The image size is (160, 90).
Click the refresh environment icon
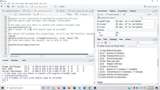click(155, 14)
